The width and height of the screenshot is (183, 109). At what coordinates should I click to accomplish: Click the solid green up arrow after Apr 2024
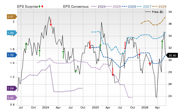tap(63, 54)
